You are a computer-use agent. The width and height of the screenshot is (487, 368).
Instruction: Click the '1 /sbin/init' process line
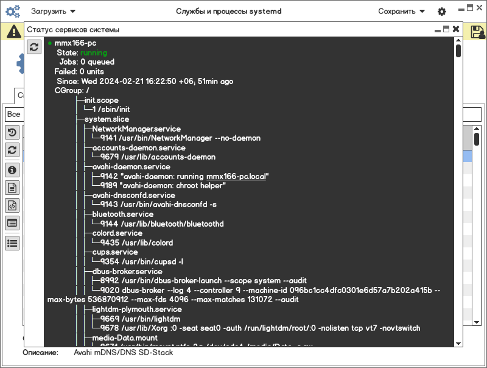[111, 110]
